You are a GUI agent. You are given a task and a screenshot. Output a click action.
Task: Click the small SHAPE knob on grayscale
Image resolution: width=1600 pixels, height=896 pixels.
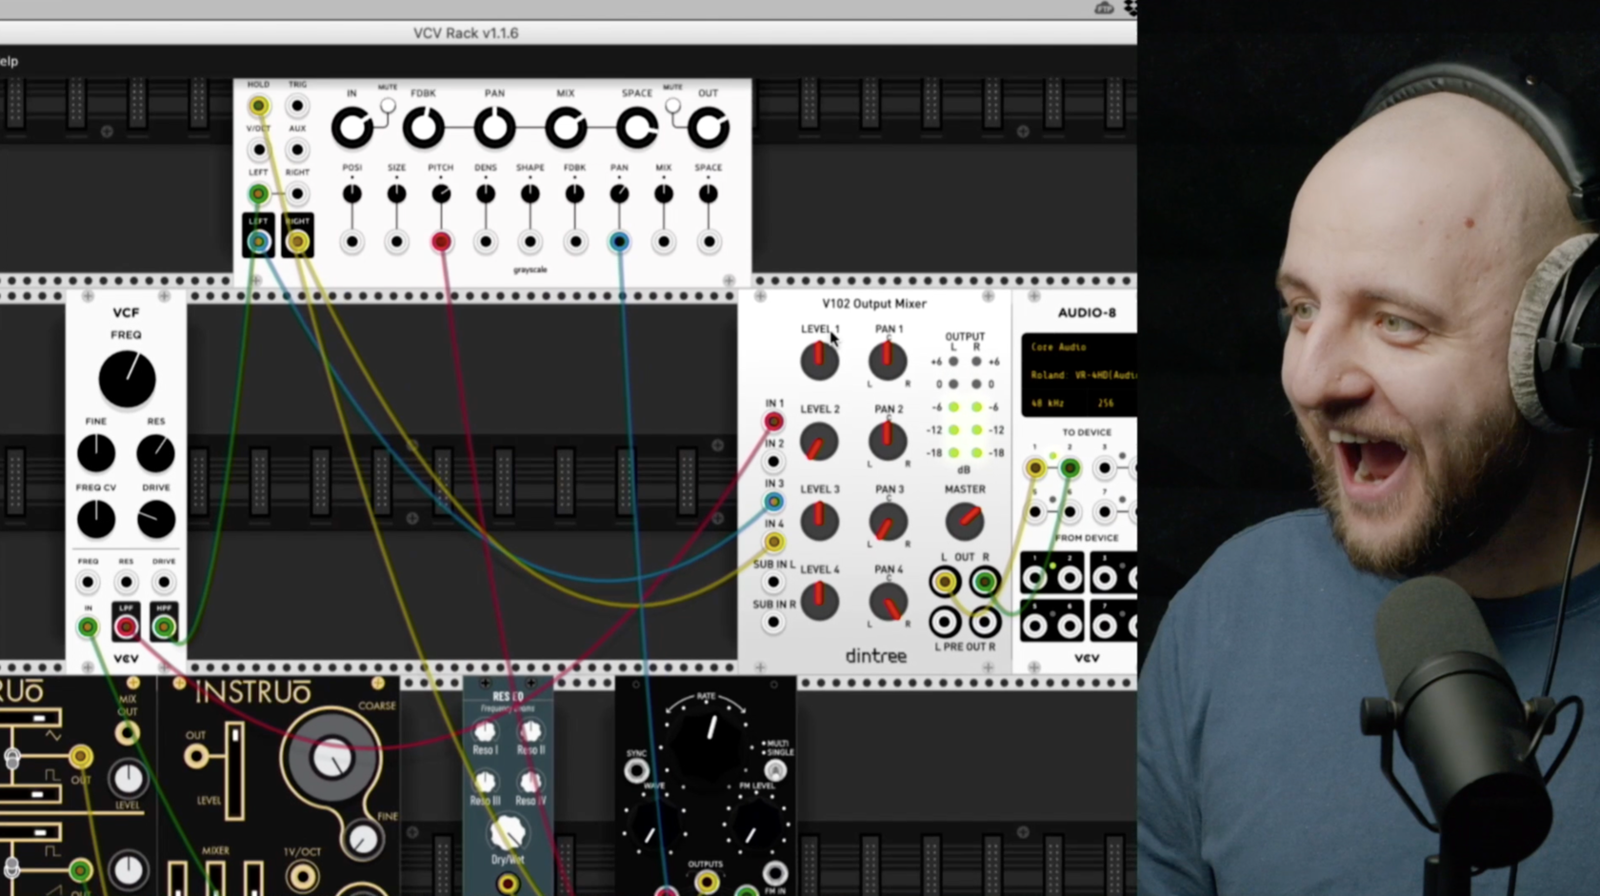point(530,194)
